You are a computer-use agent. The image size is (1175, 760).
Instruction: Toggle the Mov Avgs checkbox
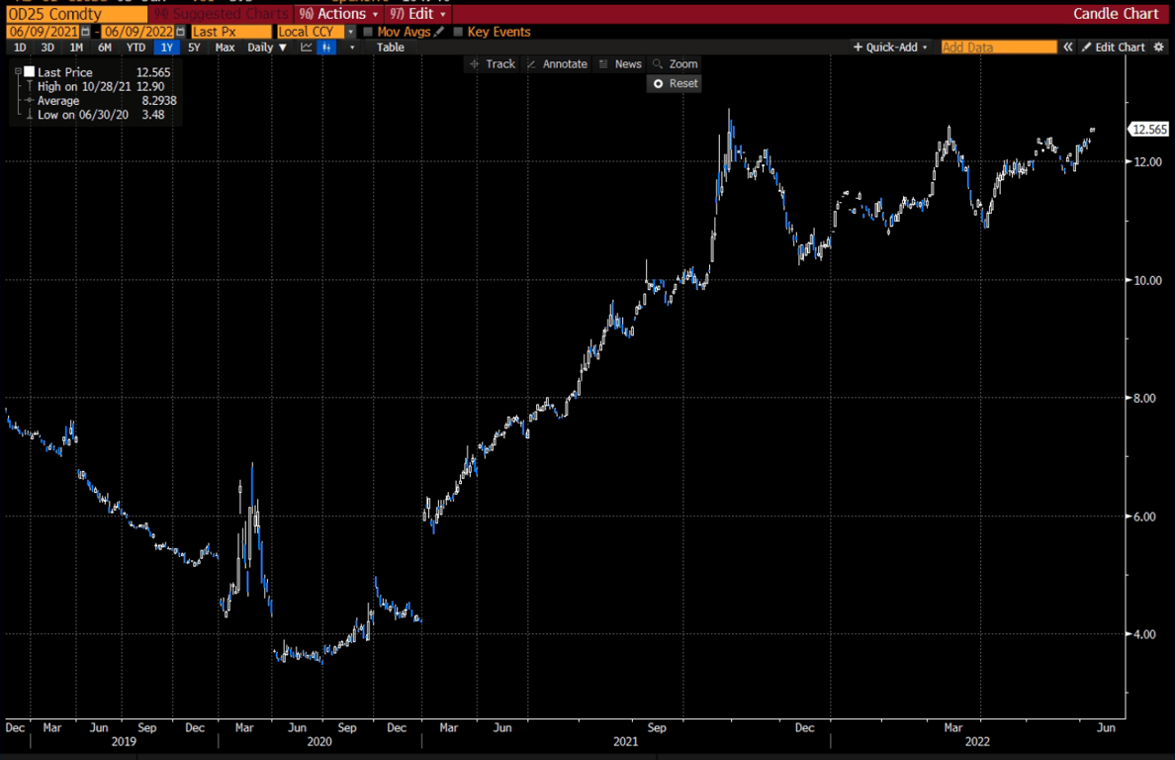[x=368, y=32]
